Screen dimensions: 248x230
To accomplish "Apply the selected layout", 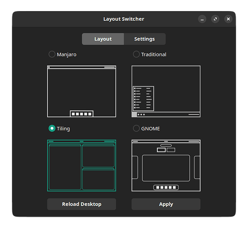I will [x=166, y=204].
